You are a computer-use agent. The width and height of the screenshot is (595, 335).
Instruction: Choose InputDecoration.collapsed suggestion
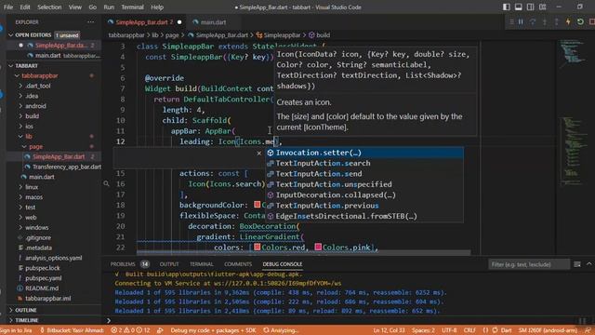[x=364, y=195]
